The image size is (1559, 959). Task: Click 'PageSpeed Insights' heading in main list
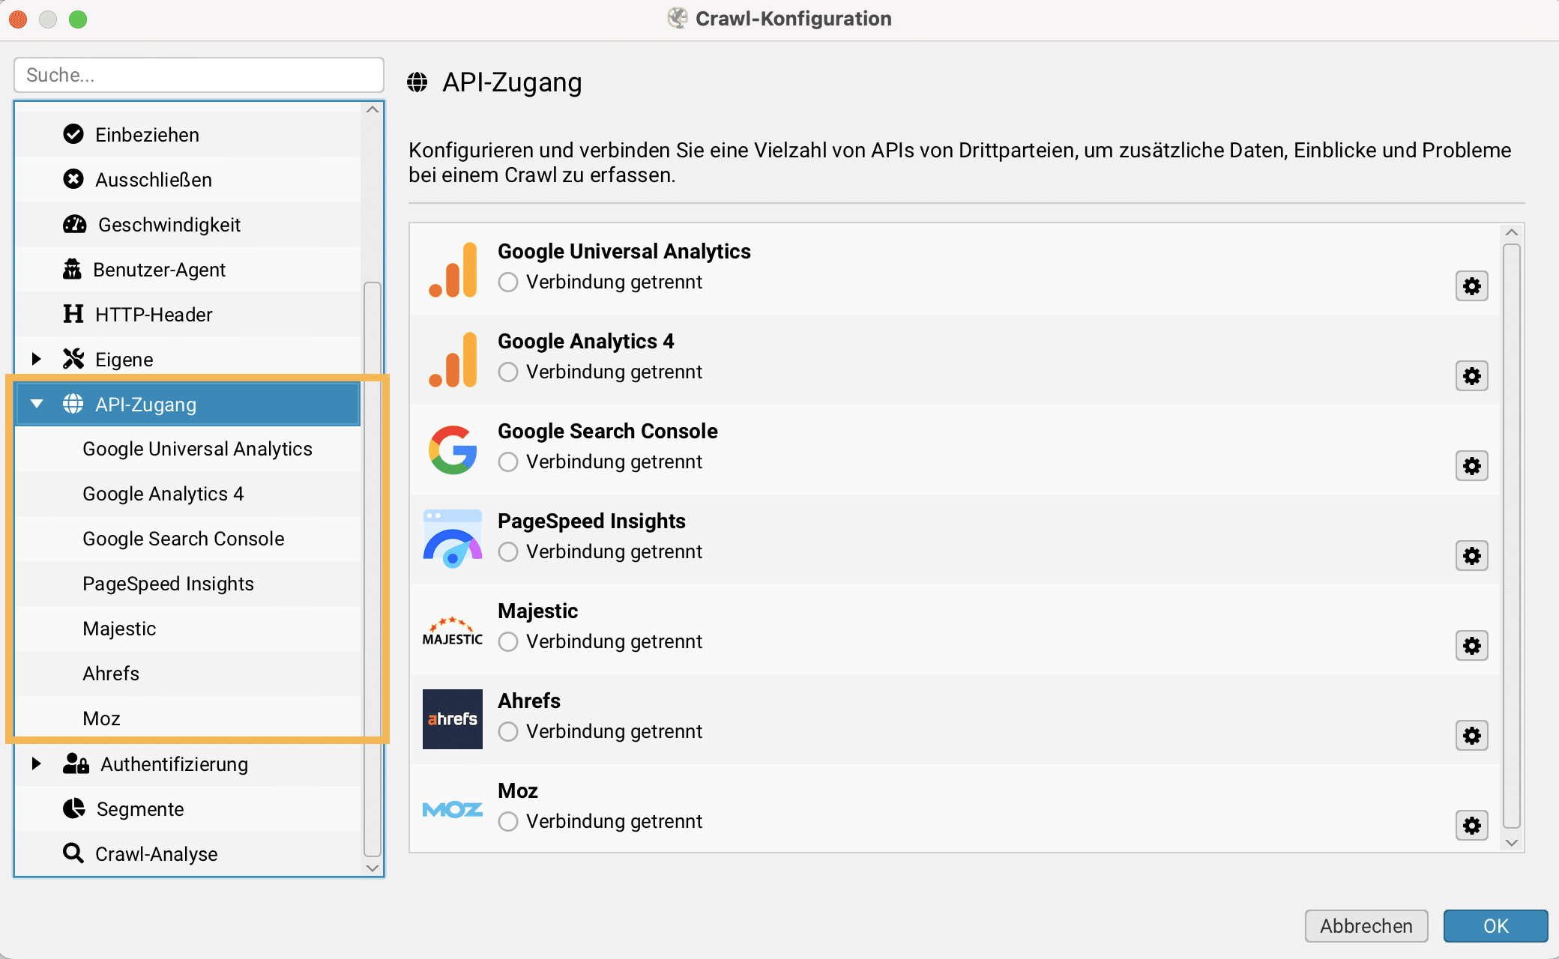click(x=591, y=521)
